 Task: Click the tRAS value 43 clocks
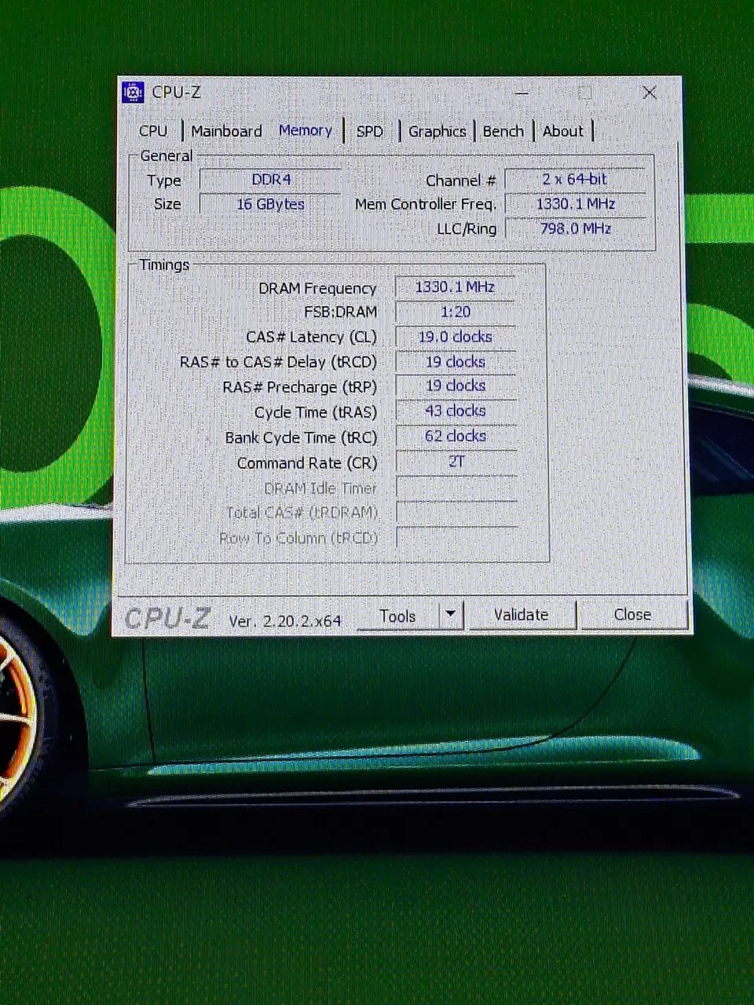[456, 411]
